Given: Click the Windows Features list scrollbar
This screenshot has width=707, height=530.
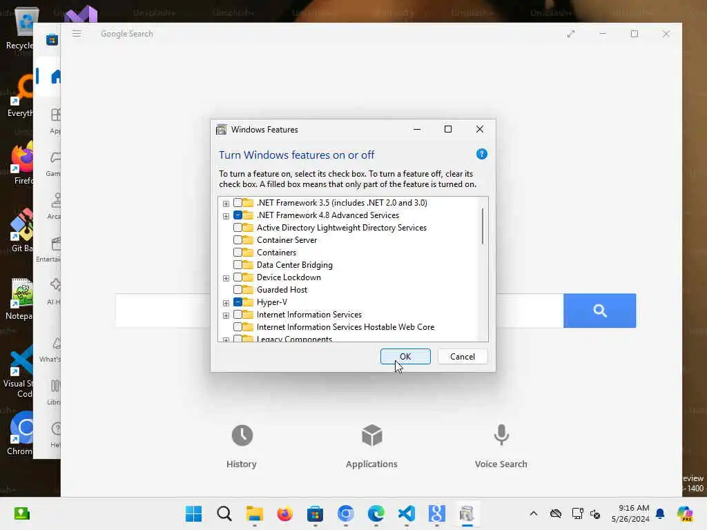Looking at the screenshot, I should 483,226.
